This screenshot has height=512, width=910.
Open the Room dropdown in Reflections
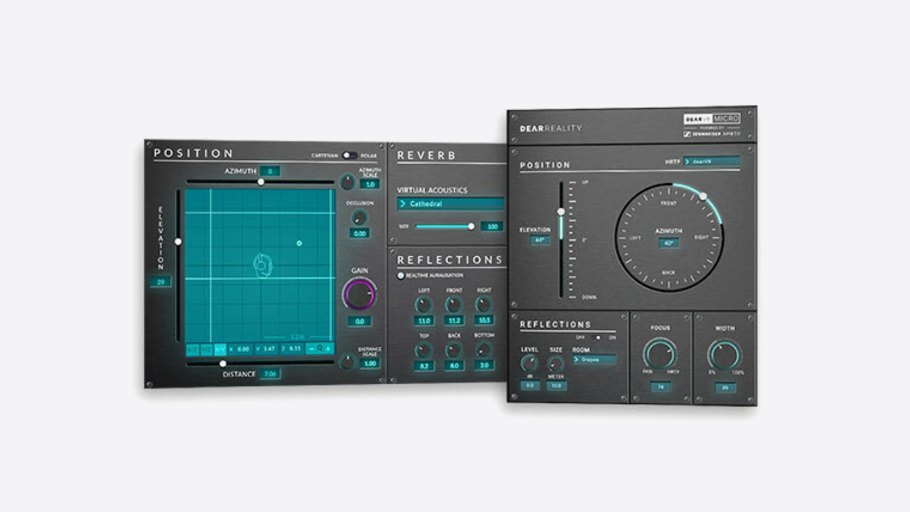[x=594, y=360]
